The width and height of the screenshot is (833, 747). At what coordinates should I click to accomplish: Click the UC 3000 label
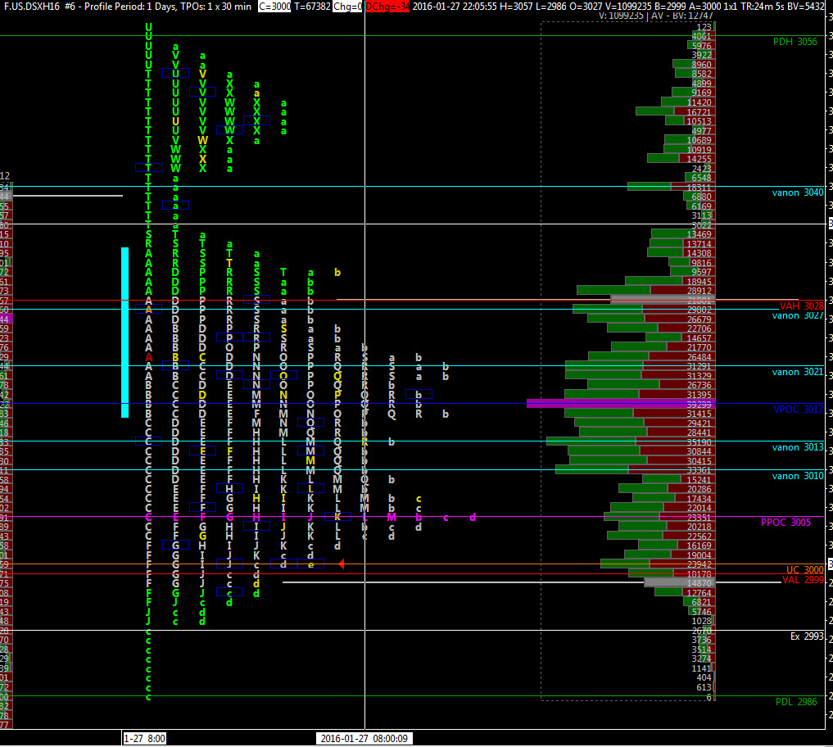pyautogui.click(x=805, y=569)
